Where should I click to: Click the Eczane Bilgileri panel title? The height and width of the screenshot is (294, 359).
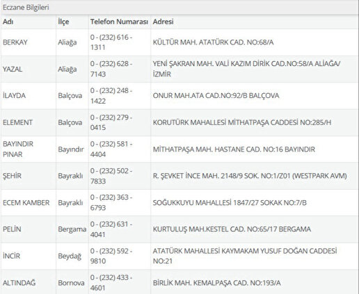26,8
